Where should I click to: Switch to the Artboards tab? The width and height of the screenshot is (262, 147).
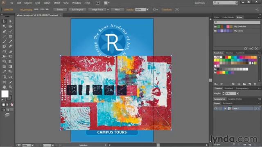(228, 103)
